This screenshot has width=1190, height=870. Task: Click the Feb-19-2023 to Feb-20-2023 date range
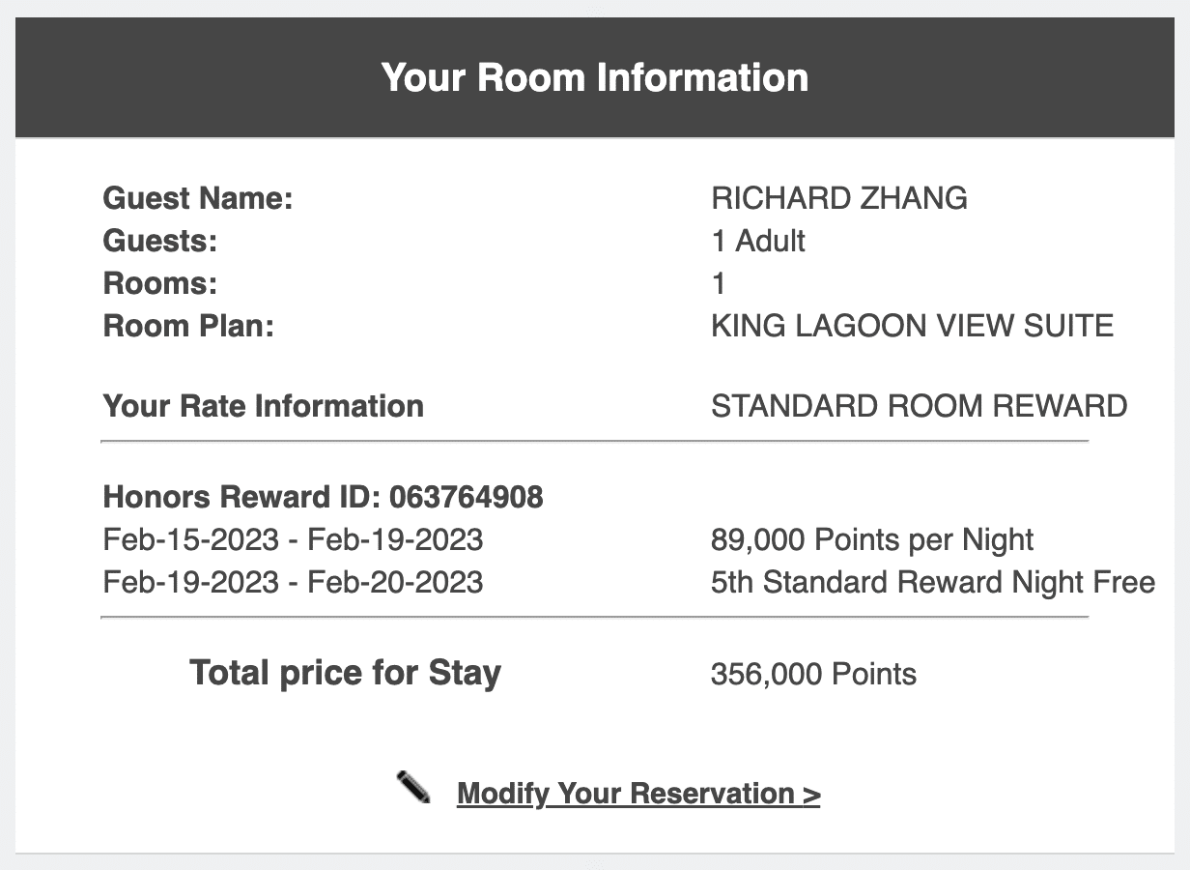pos(293,582)
